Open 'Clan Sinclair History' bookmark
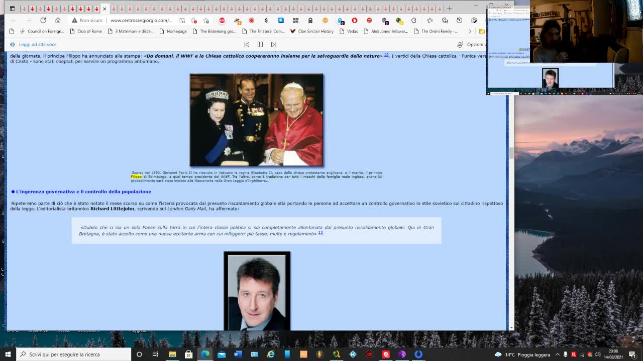Image resolution: width=643 pixels, height=361 pixels. pos(311,31)
